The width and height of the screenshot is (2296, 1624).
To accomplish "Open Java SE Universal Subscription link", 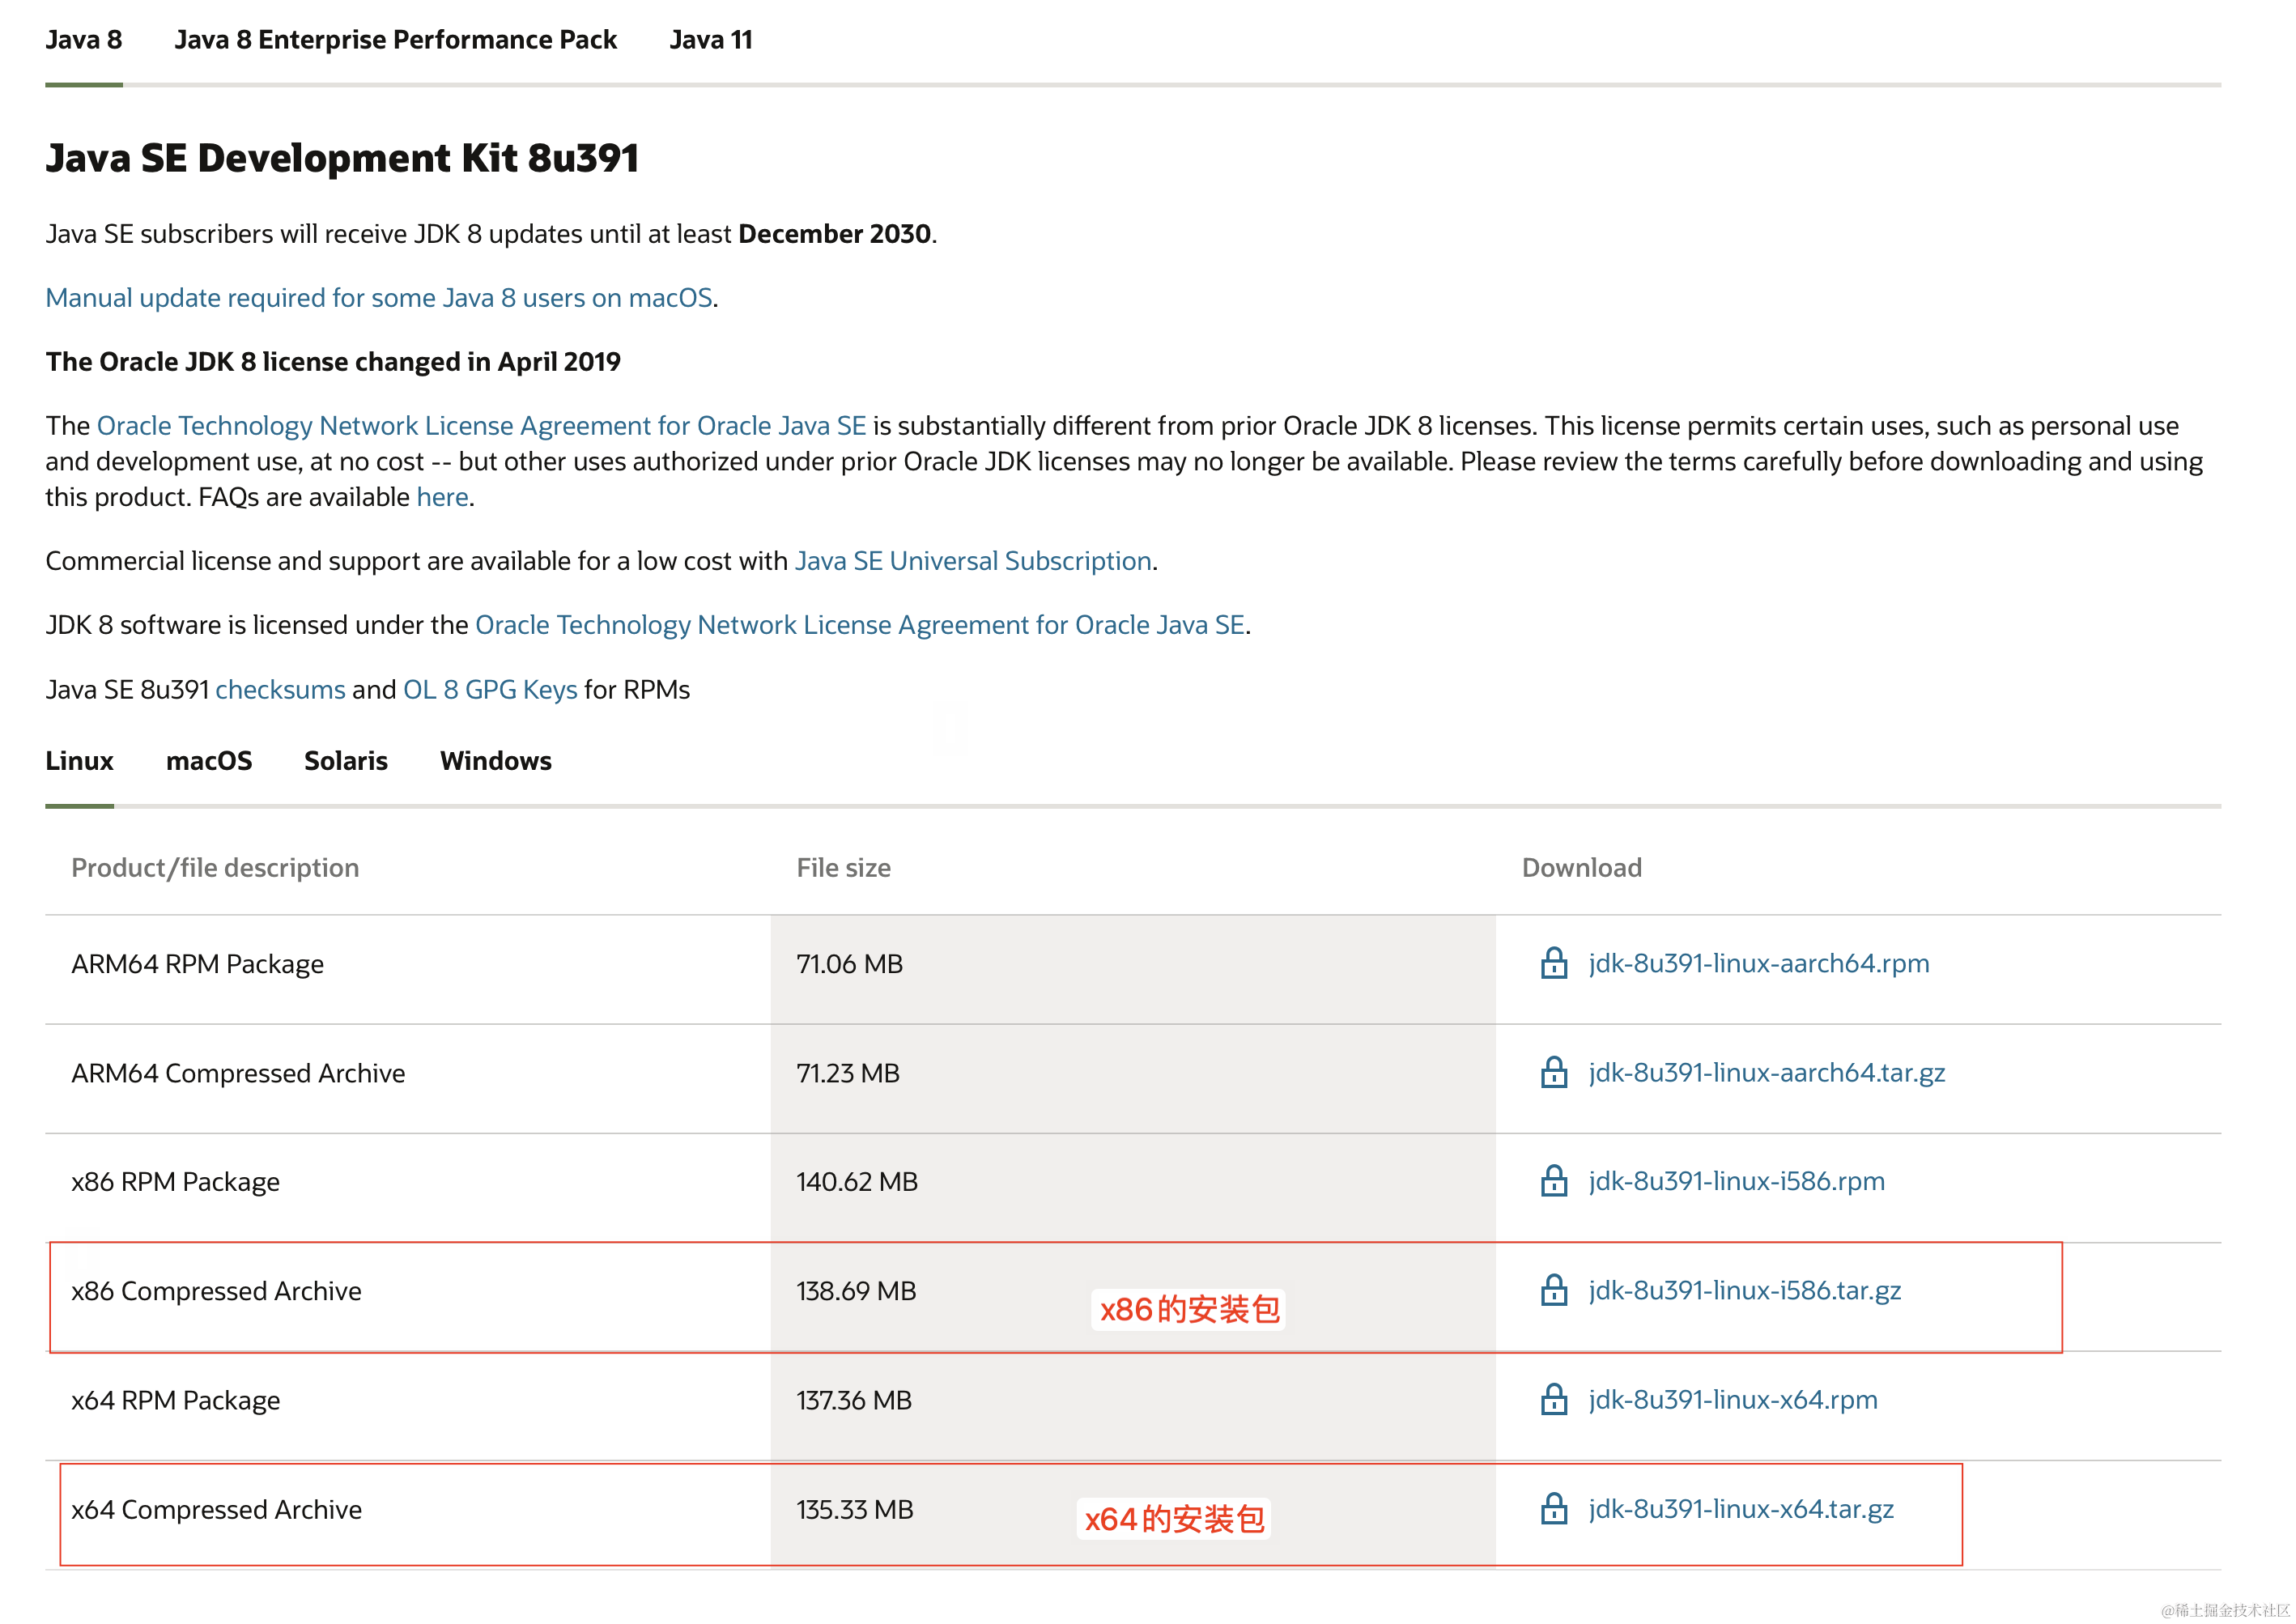I will click(x=973, y=561).
